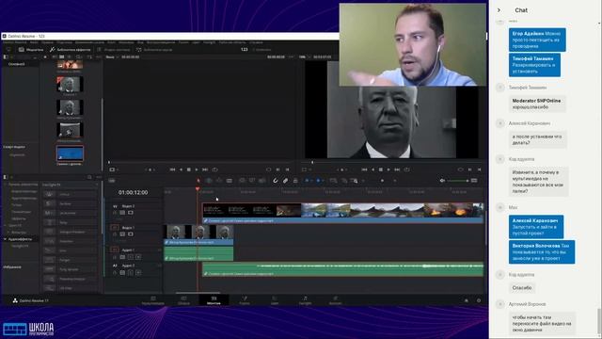Solo the Audio 1 track

tap(131, 257)
